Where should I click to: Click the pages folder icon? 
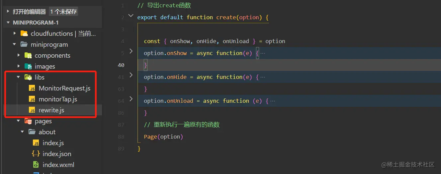28,121
